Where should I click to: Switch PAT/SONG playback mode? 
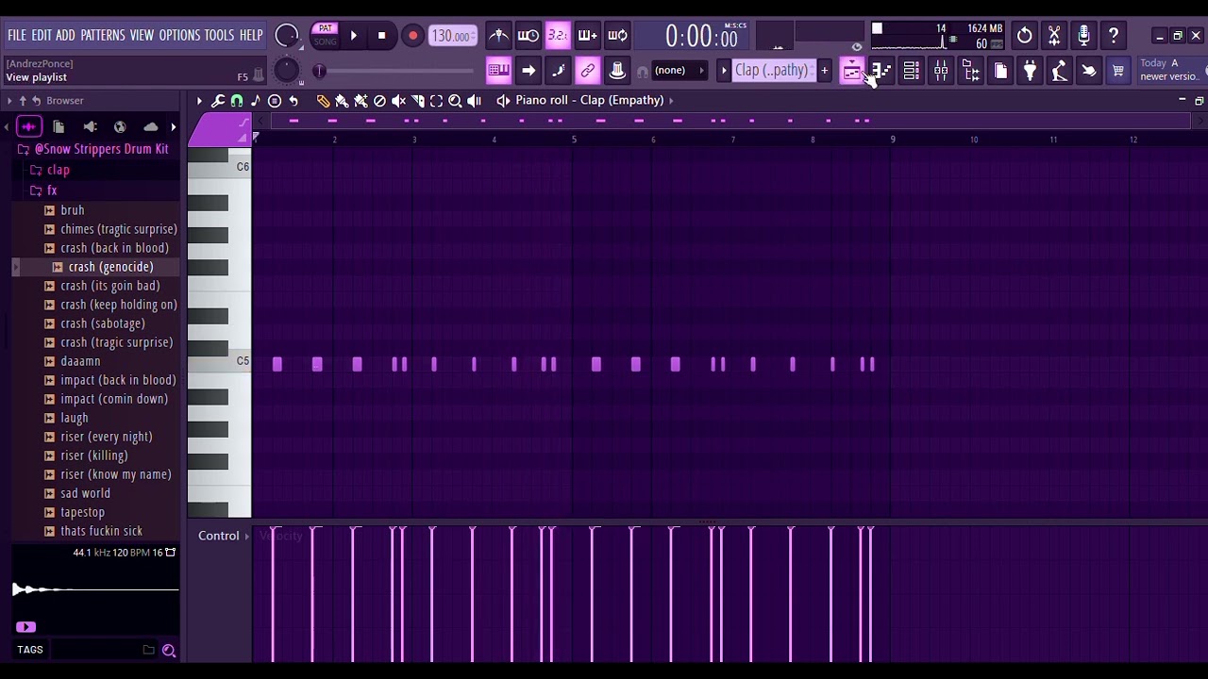pos(325,35)
